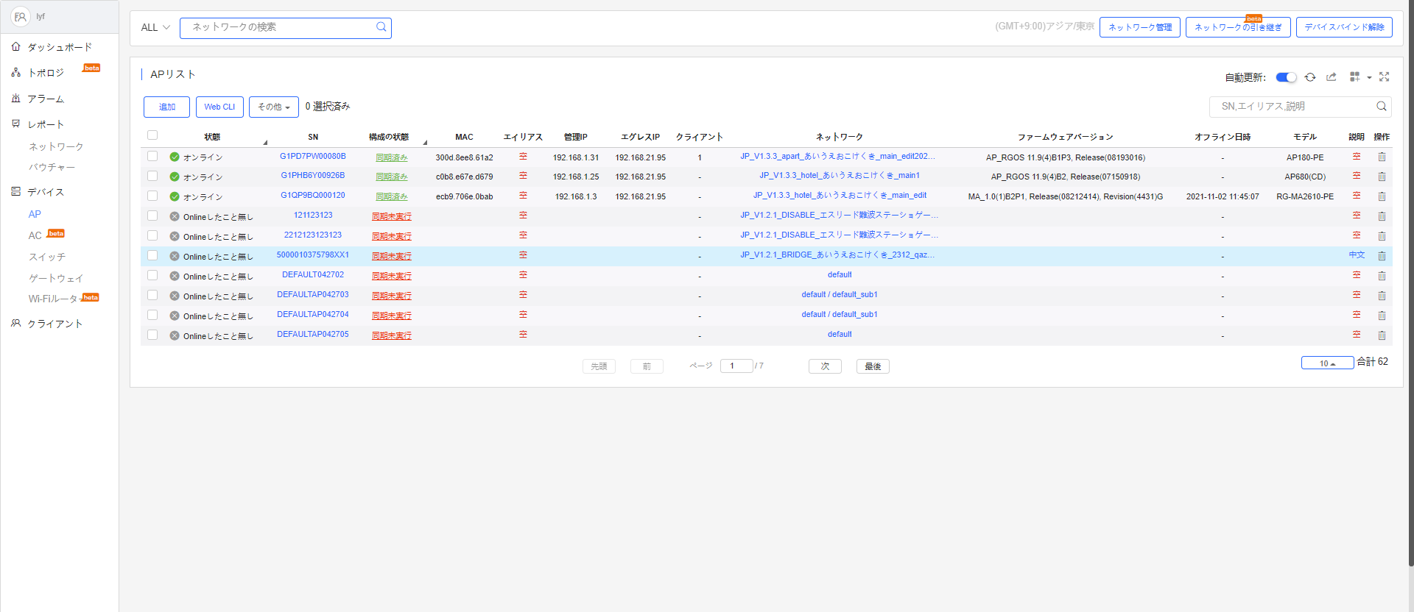Open the SN link G1PD7PW00080B

(x=313, y=156)
